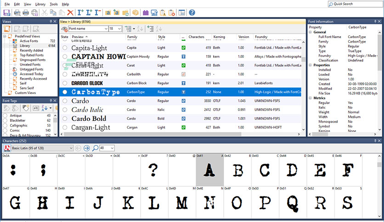Open Help with blue question mark icon
Screen dimensions: 384x222
click(x=192, y=13)
